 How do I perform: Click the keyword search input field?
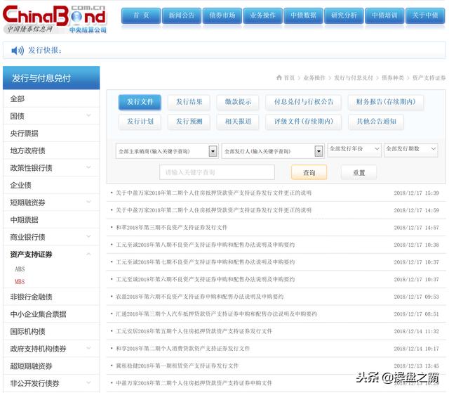(217, 172)
